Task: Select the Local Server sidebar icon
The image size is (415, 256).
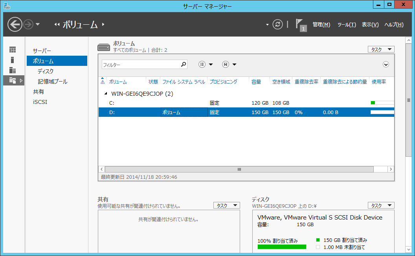Action: (x=13, y=60)
